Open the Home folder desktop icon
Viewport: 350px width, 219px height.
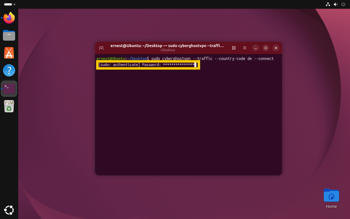coord(331,198)
